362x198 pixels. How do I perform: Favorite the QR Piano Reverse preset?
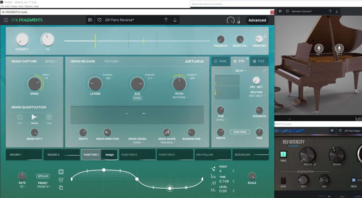[x=100, y=20]
